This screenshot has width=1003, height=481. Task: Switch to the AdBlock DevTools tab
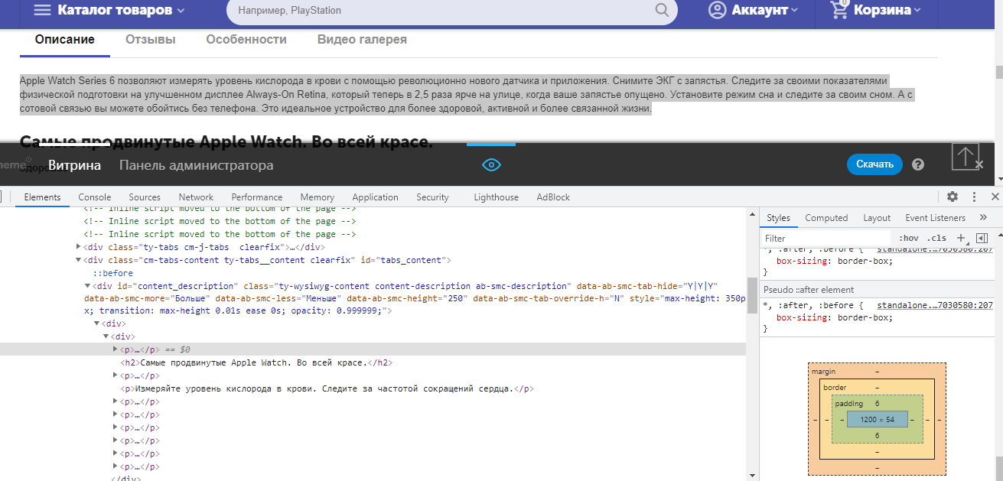[x=553, y=197]
